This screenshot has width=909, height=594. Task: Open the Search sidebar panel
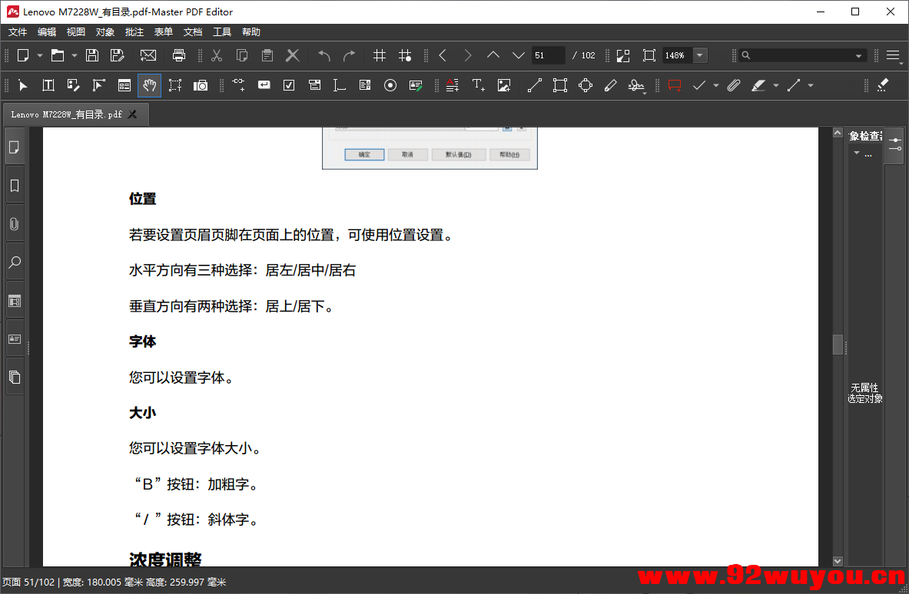tap(15, 262)
